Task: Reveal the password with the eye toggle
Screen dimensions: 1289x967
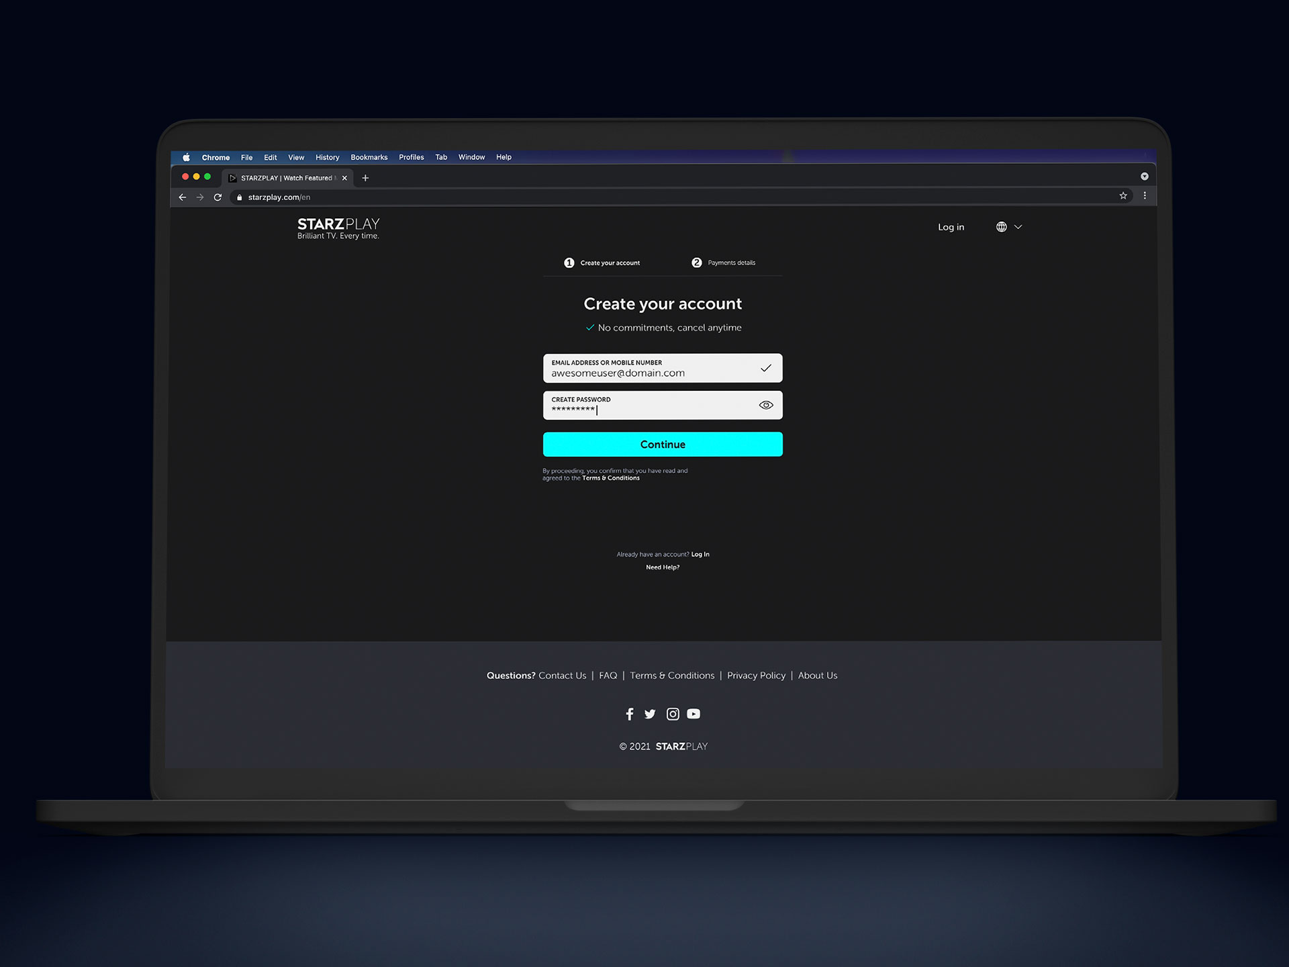Action: pyautogui.click(x=765, y=404)
